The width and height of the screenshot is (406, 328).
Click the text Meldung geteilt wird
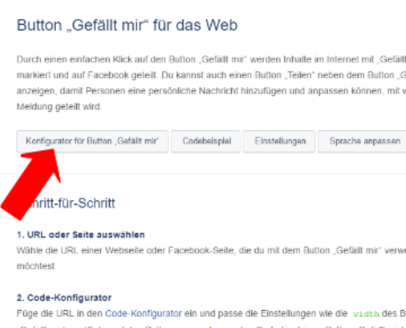[x=59, y=107]
